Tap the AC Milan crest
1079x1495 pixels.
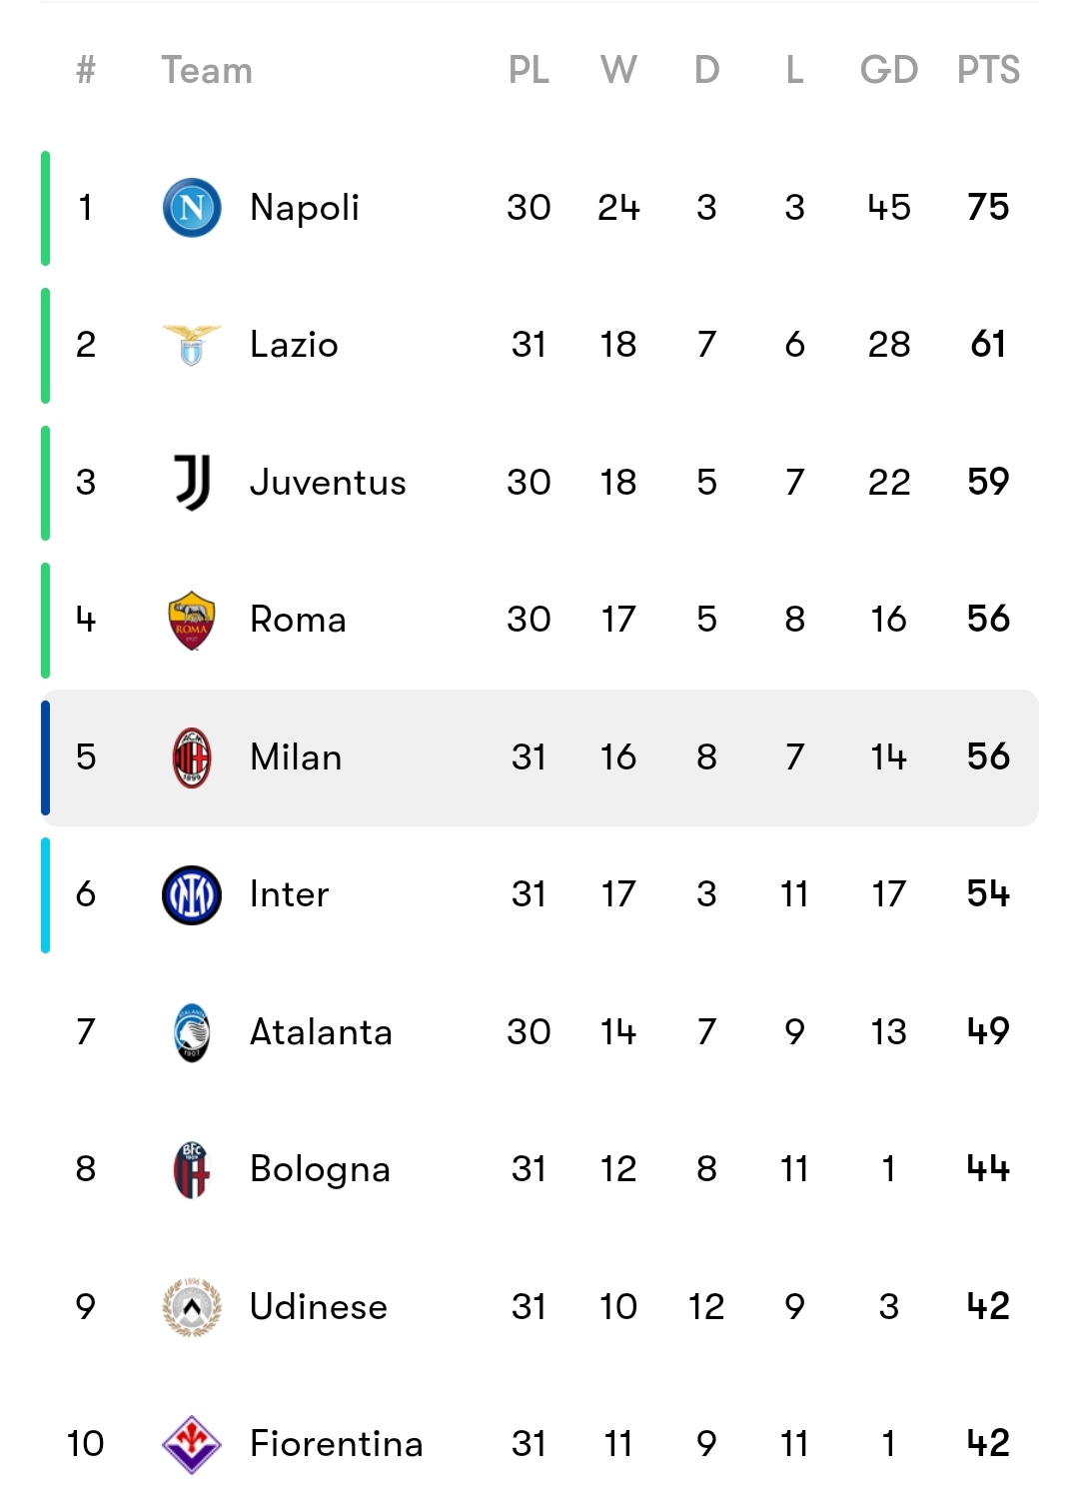tap(192, 757)
